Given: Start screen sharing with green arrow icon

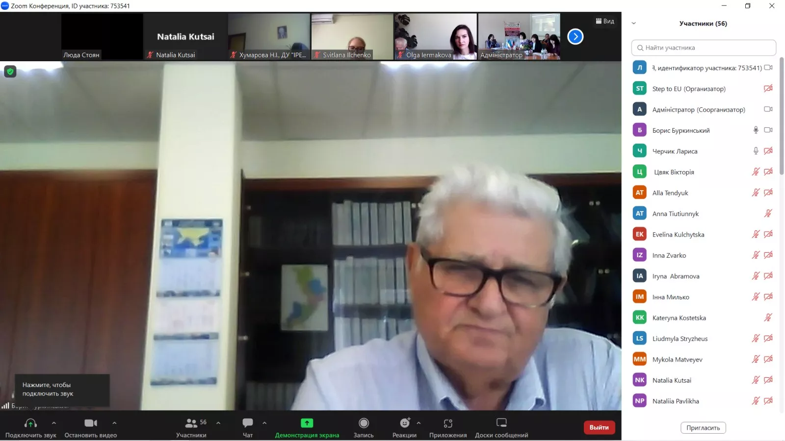Looking at the screenshot, I should coord(307,423).
